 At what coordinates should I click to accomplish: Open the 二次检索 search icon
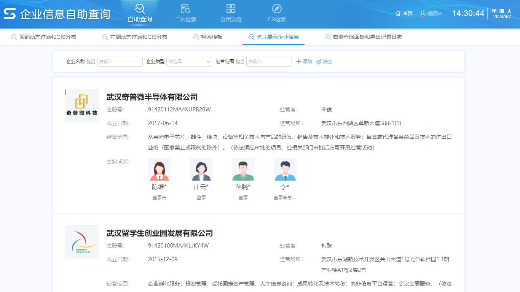[185, 8]
